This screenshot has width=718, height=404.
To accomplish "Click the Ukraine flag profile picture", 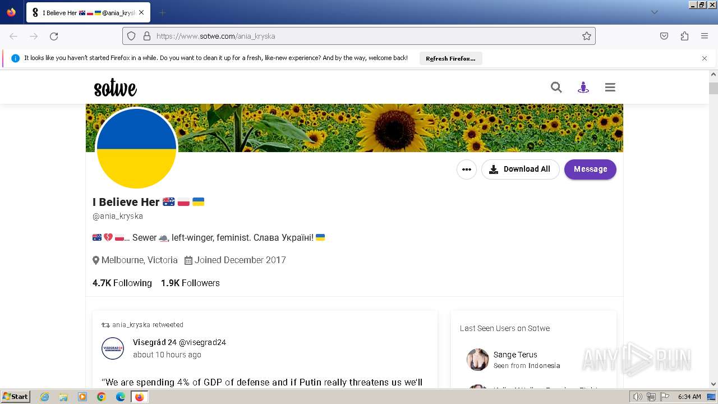I will tap(136, 149).
